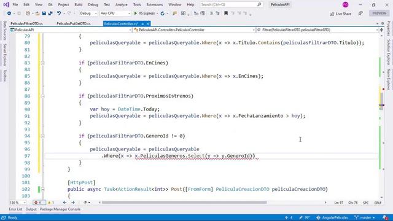This screenshot has height=221, width=393.
Task: Click the user account avatar icon
Action: pyautogui.click(x=345, y=4)
